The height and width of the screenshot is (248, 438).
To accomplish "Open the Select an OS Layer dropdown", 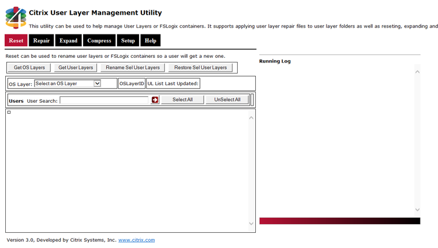I will click(x=67, y=83).
